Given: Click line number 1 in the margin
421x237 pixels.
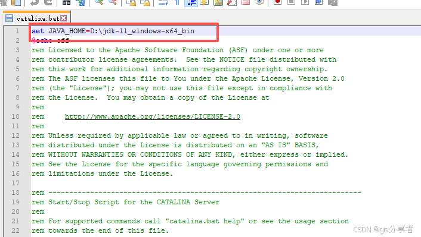Looking at the screenshot, I should [17, 31].
